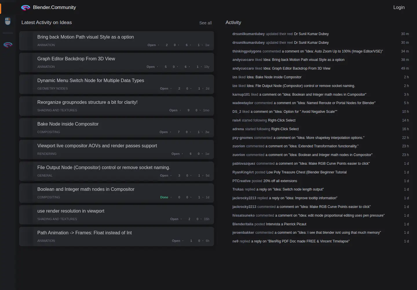Open the Blender Community icon in left sidebar

[x=8, y=45]
